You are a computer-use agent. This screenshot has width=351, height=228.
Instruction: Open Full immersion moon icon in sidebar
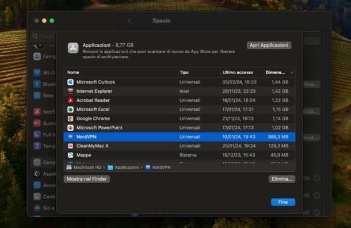pos(37,135)
